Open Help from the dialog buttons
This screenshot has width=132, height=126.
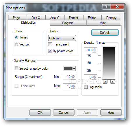111,113
